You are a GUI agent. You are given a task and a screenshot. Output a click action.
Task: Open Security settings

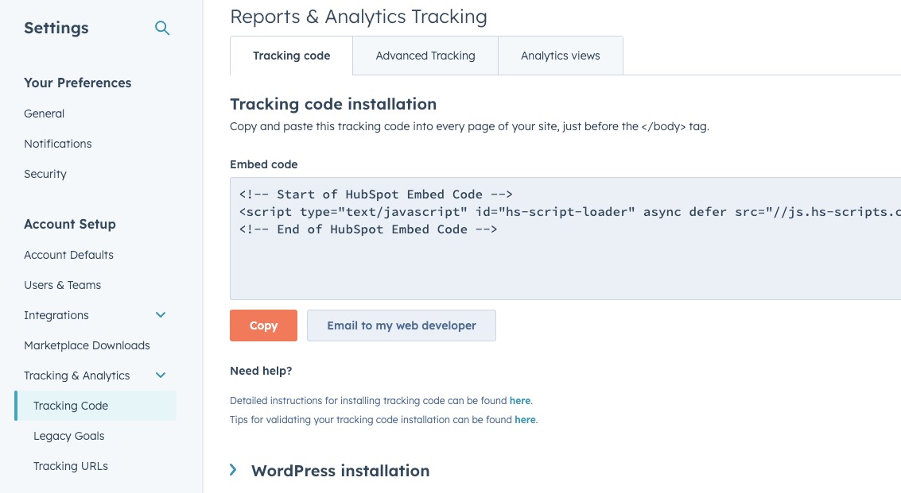click(45, 174)
